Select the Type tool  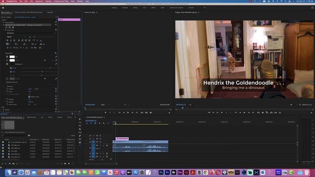point(80,146)
